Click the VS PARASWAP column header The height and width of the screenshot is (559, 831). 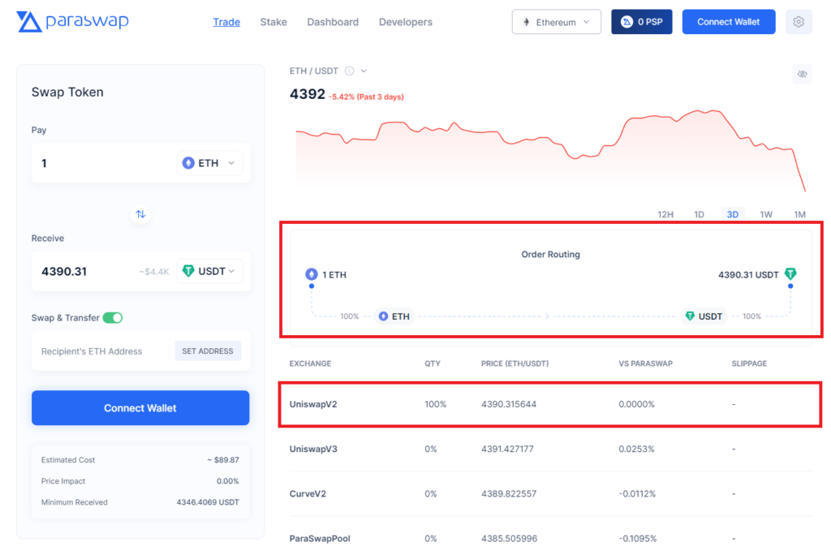tap(645, 363)
